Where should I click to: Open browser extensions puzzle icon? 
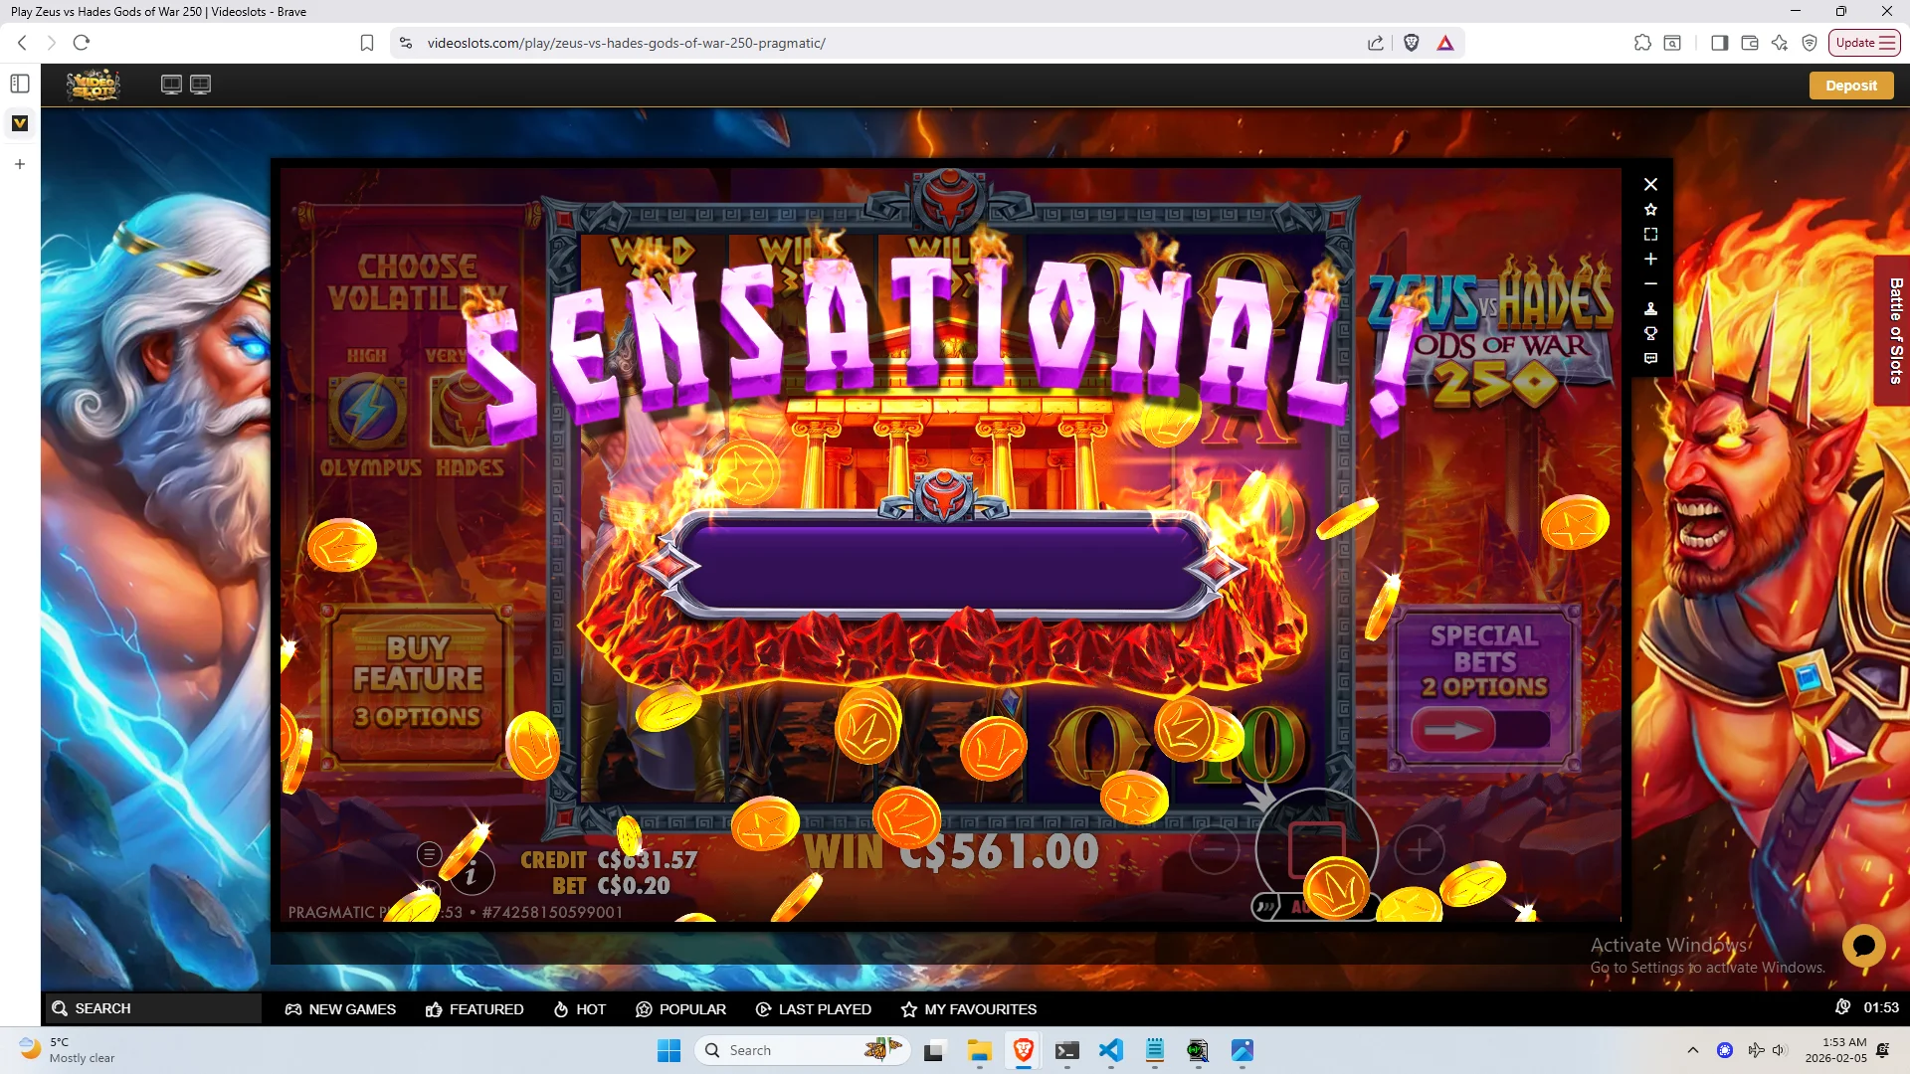[x=1642, y=43]
